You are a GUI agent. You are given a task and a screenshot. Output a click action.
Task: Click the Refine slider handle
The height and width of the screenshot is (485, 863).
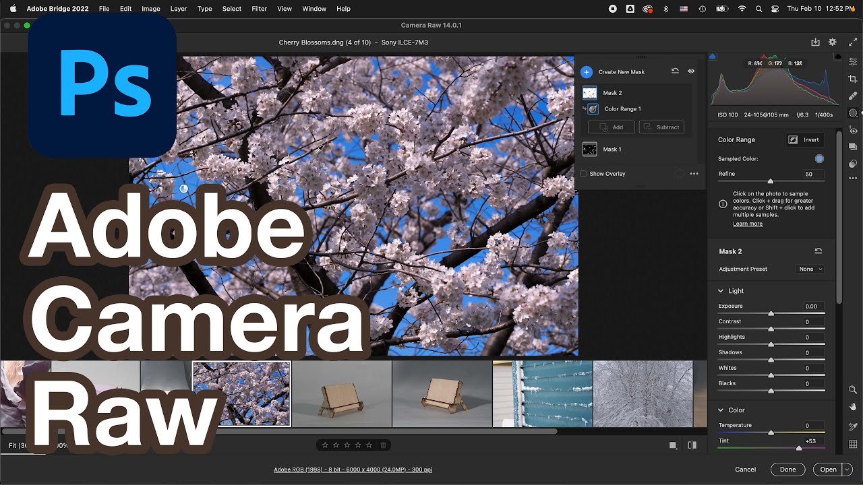pyautogui.click(x=771, y=181)
